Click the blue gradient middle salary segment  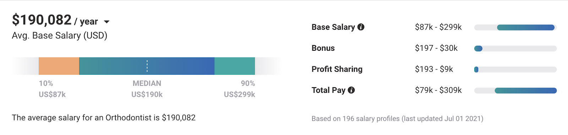click(147, 66)
